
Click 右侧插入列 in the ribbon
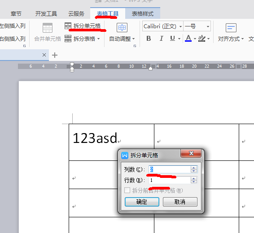coord(13,39)
